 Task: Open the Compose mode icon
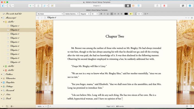(x=183, y=6)
